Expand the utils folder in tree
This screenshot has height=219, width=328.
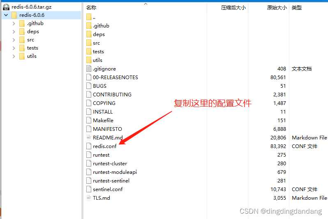(x=14, y=56)
